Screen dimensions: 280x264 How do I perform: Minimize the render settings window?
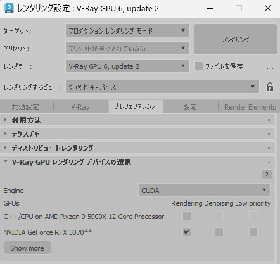click(x=210, y=9)
